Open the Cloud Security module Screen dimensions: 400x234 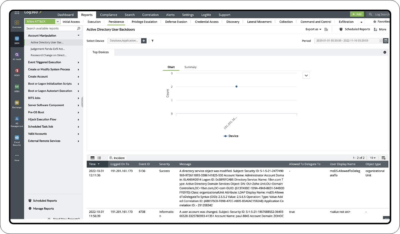(x=17, y=140)
